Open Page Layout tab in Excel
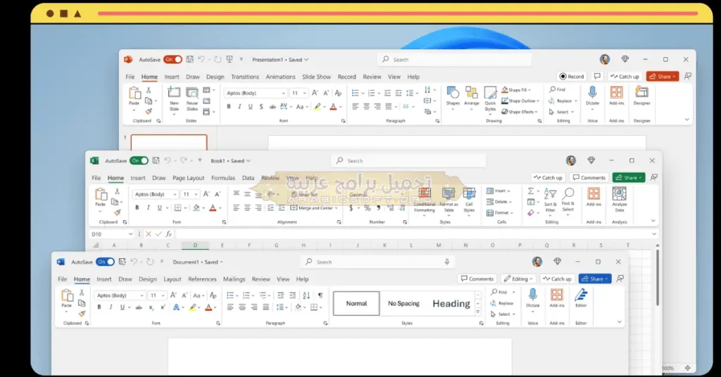Viewport: 721px width, 377px height. coord(189,178)
